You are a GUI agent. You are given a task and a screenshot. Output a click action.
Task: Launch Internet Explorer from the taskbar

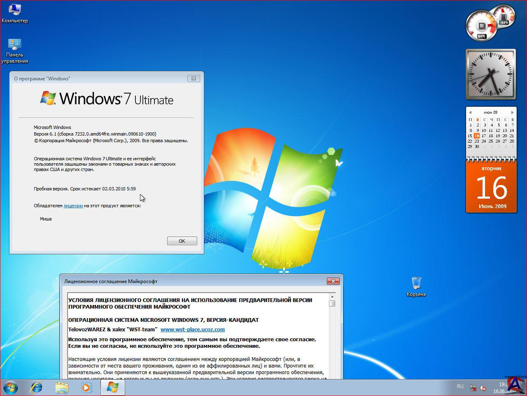click(x=37, y=388)
